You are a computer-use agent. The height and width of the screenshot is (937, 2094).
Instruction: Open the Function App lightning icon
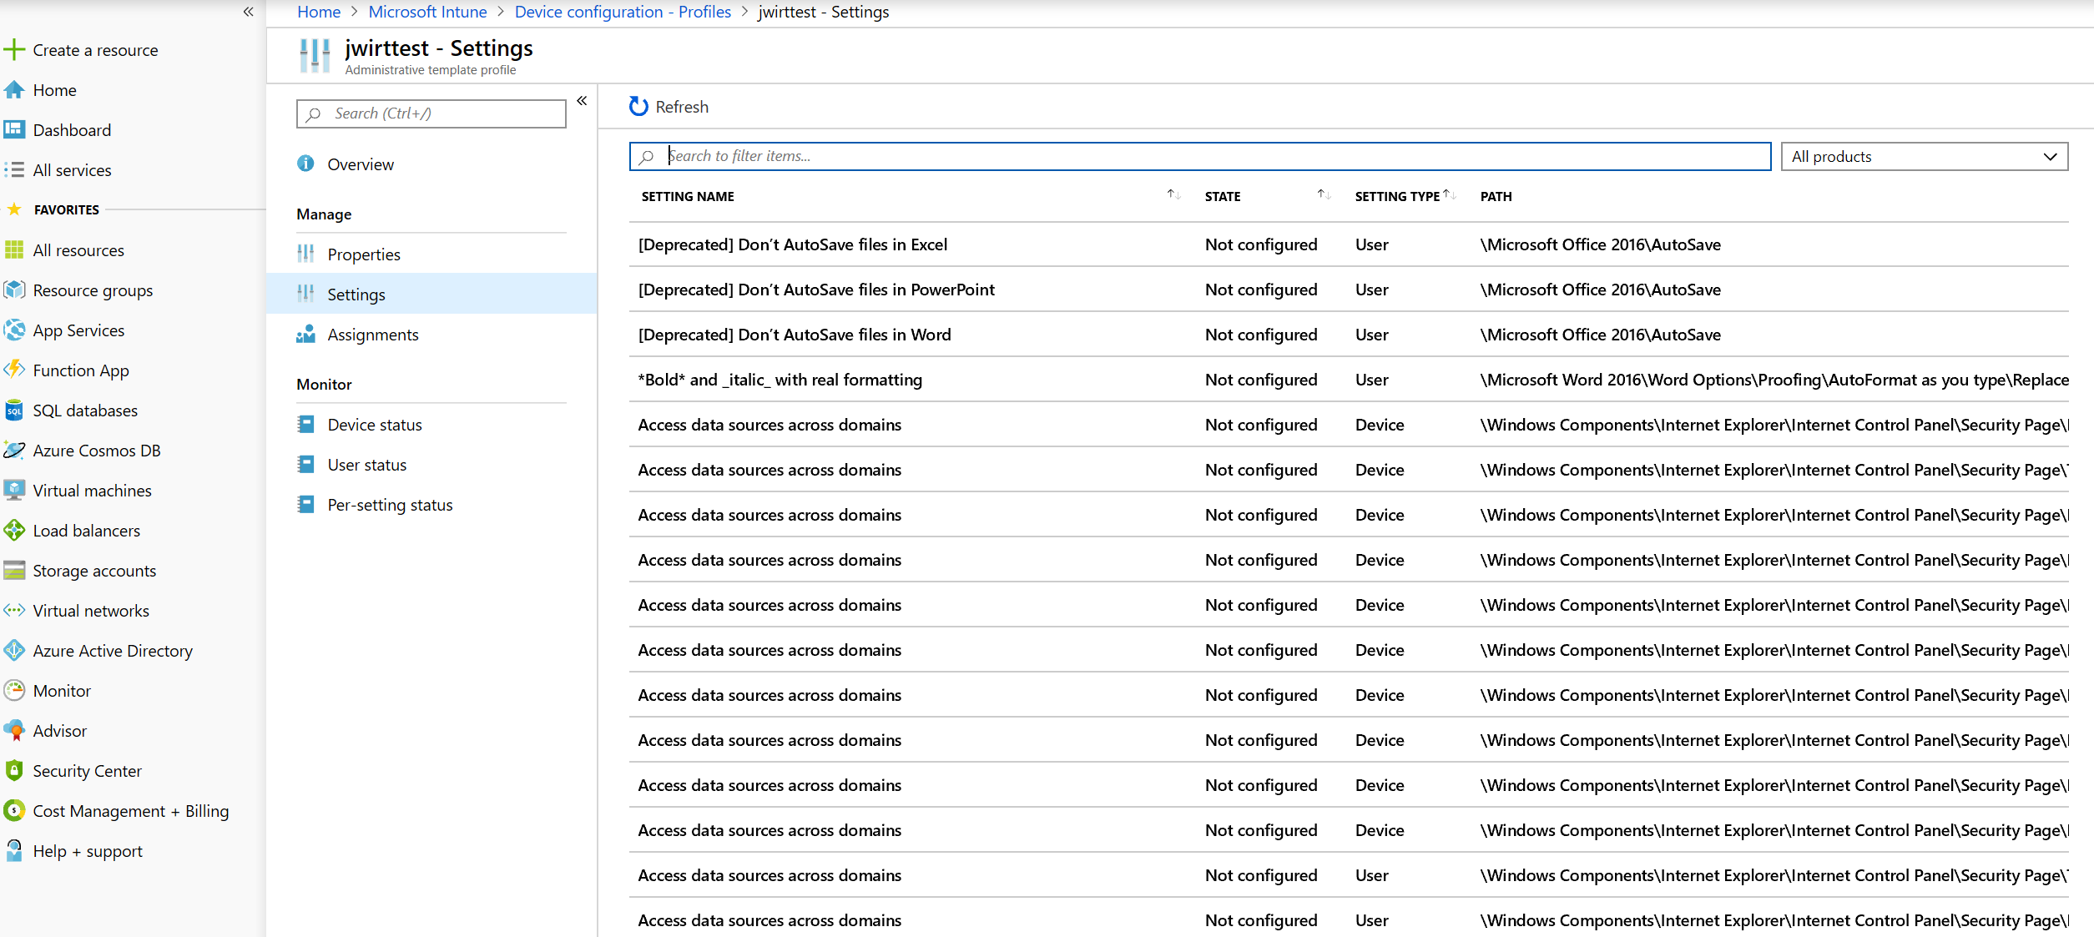pyautogui.click(x=14, y=370)
